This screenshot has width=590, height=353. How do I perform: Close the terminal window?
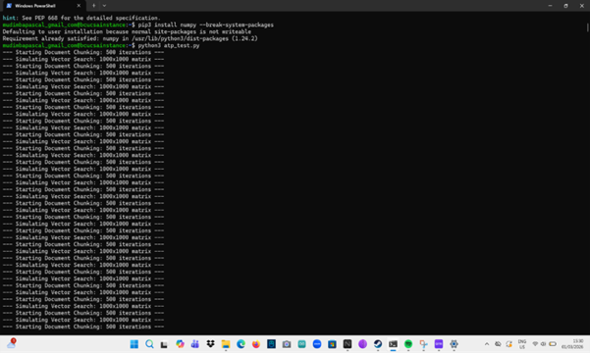[582, 6]
